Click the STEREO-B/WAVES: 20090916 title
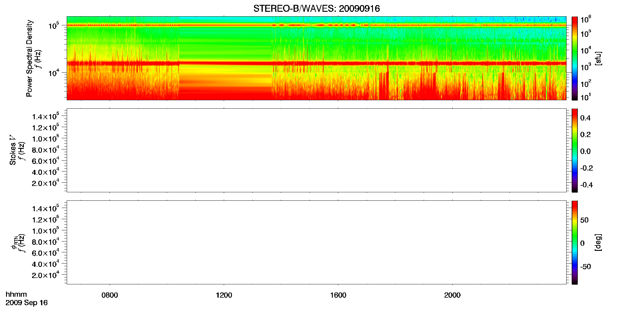Screen dimensions: 633x326 (316, 8)
